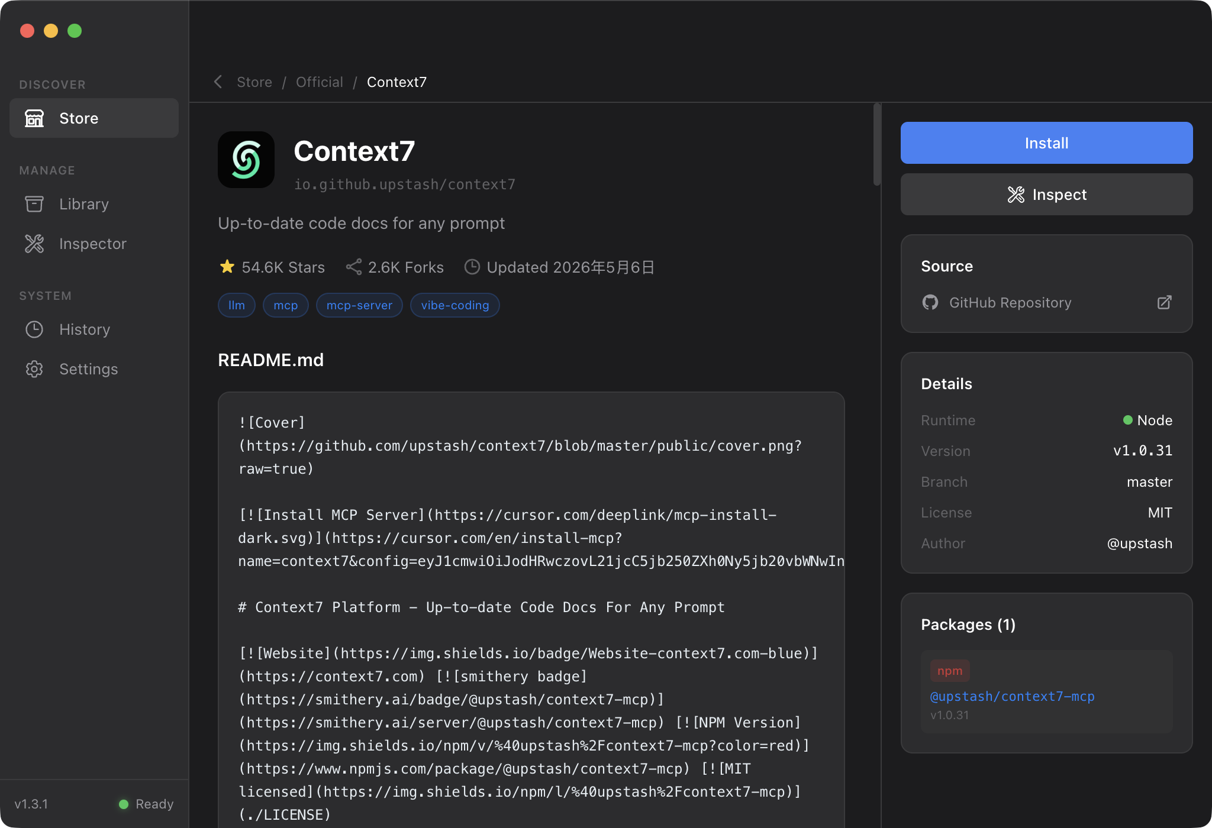Click the Node runtime value
This screenshot has width=1212, height=828.
[x=1155, y=420]
